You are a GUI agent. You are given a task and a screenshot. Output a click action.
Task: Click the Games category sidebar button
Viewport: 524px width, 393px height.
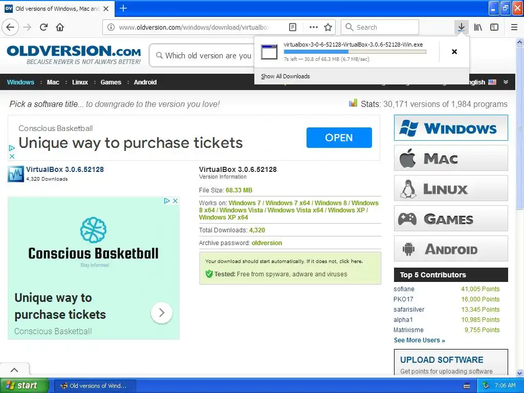tap(451, 219)
